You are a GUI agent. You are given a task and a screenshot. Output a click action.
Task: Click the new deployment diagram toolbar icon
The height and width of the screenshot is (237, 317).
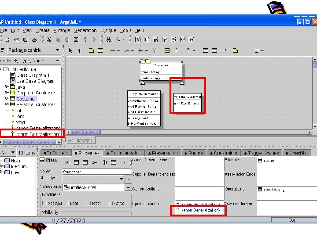(192, 39)
